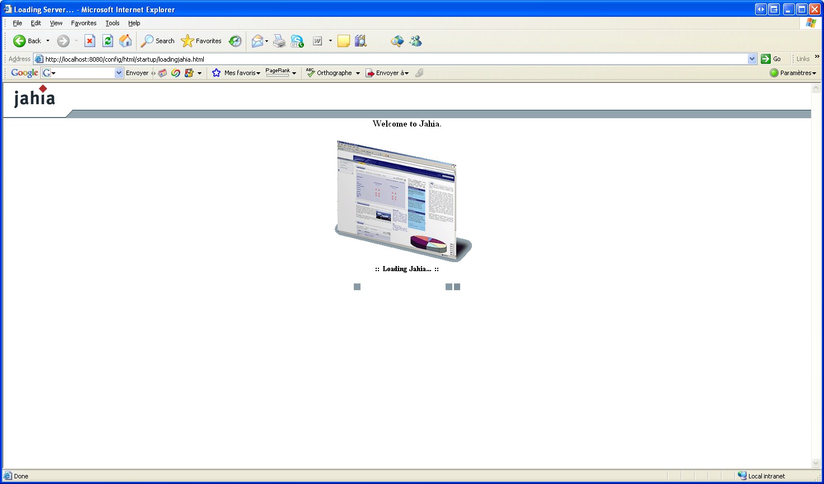
Task: Click the Google news card icon
Action: [162, 73]
